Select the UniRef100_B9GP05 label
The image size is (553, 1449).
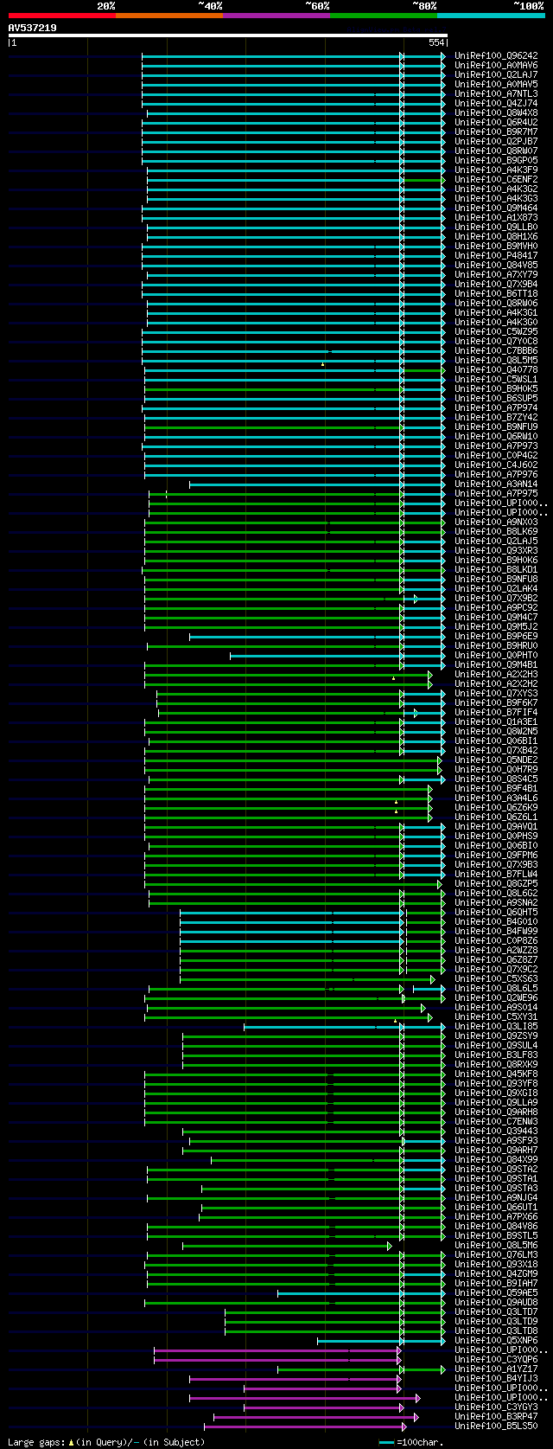(496, 161)
